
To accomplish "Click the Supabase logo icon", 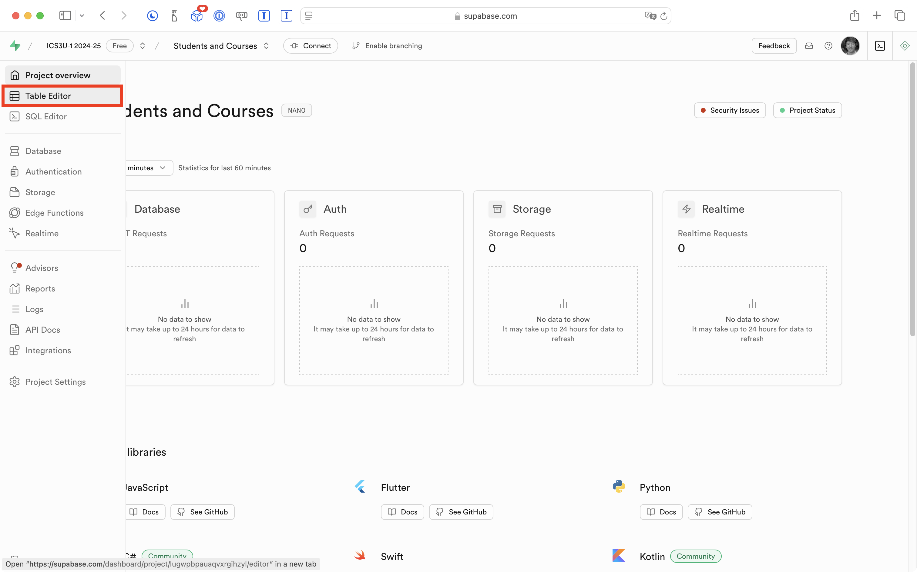I will (x=15, y=46).
